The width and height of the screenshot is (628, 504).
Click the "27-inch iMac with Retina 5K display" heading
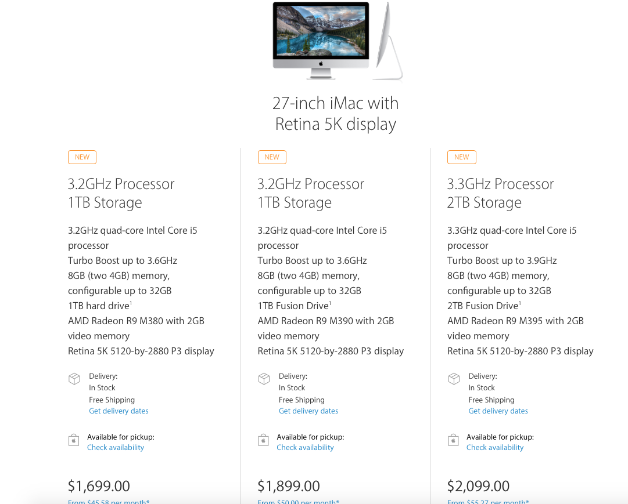[x=336, y=114]
